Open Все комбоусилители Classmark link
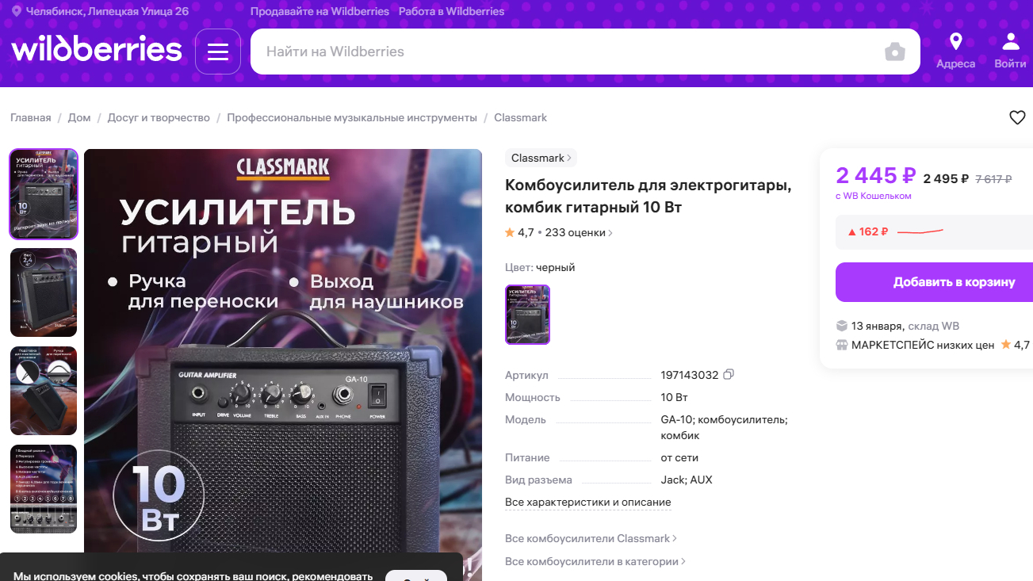This screenshot has height=581, width=1033. 591,538
